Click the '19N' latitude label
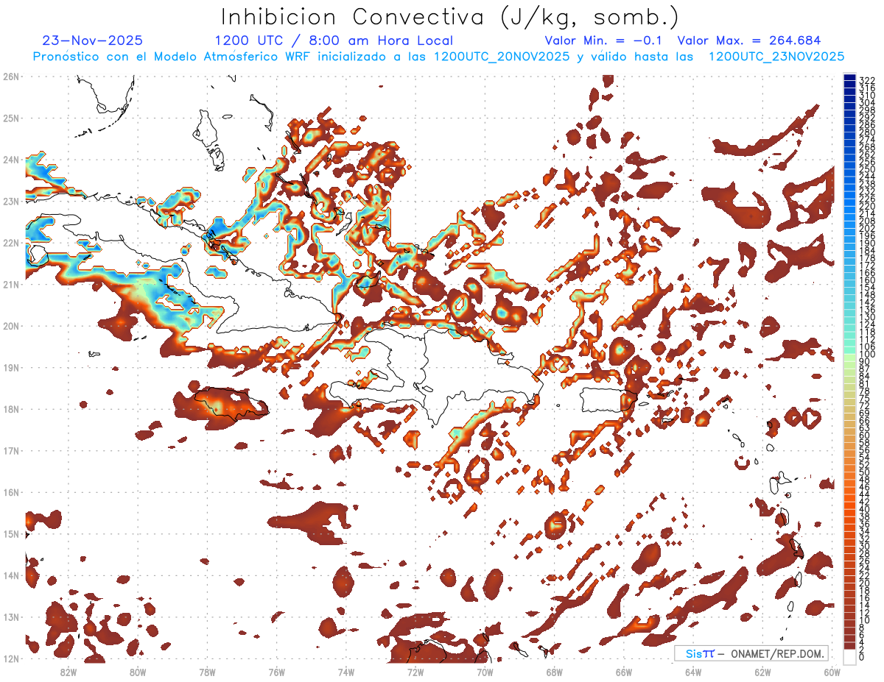884x682 pixels. (10, 367)
